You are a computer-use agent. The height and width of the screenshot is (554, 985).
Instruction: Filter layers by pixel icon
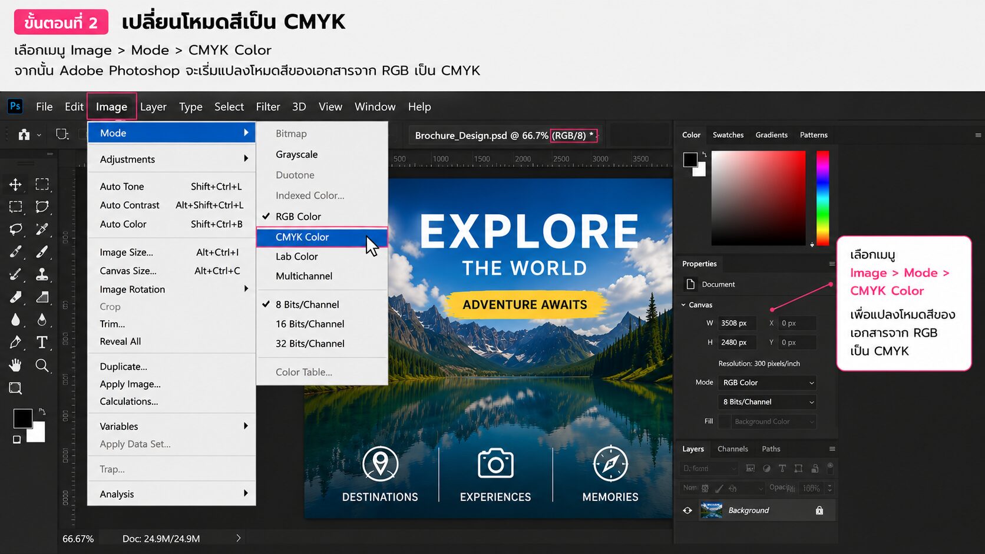tap(750, 469)
